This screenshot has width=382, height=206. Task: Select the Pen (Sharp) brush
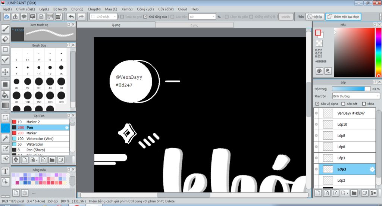[x=40, y=150]
